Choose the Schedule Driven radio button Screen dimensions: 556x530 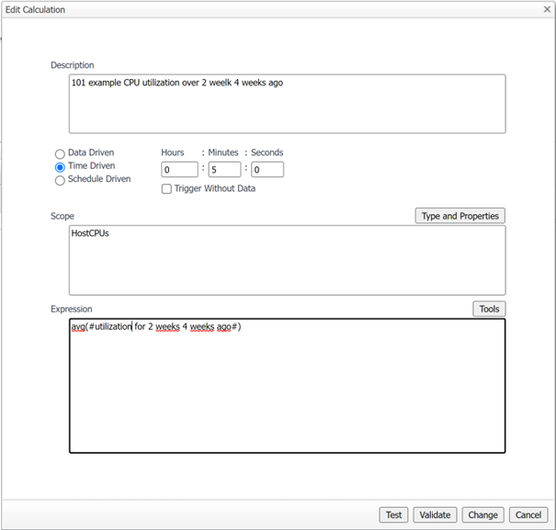61,180
